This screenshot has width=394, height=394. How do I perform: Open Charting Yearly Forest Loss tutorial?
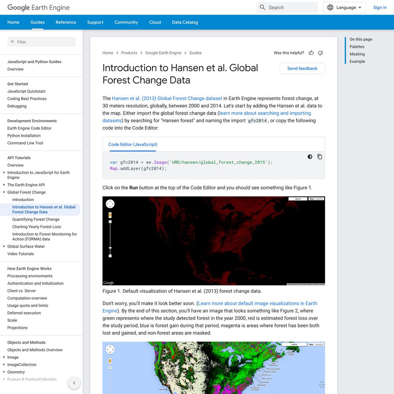tap(37, 227)
